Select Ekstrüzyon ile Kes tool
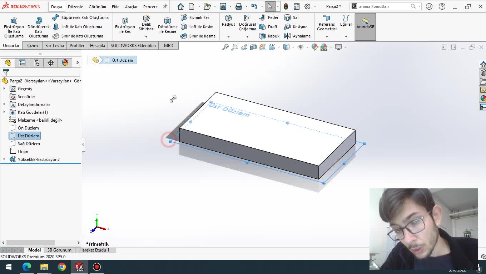Screen dimensions: 486x274 (125, 25)
